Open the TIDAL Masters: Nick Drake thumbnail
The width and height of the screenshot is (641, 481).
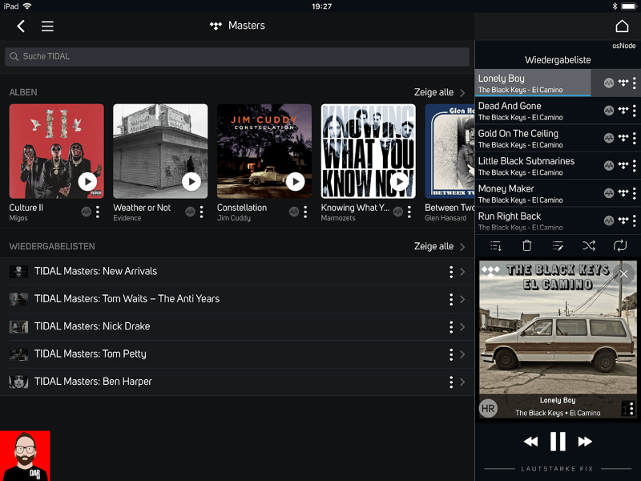pyautogui.click(x=18, y=327)
